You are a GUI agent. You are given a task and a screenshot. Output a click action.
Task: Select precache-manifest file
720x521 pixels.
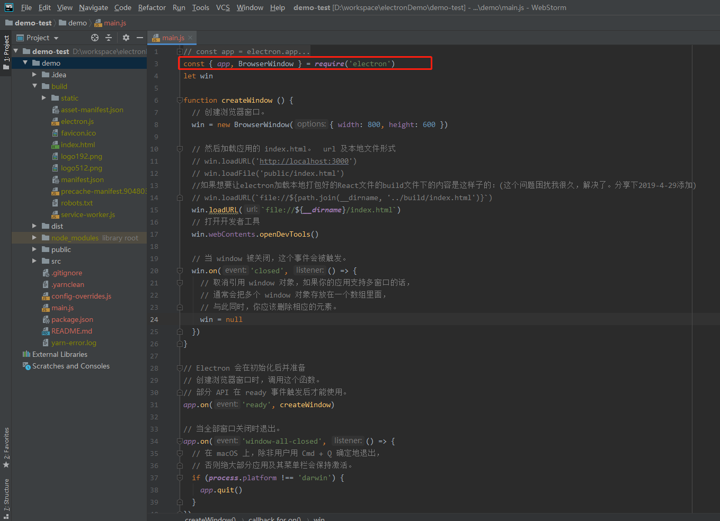coord(103,191)
